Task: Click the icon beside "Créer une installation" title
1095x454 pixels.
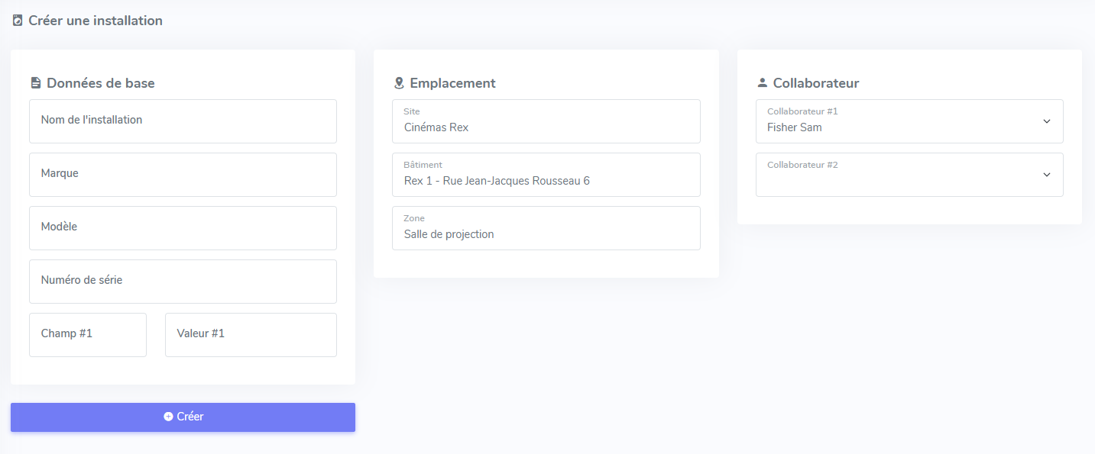Action: (x=18, y=21)
